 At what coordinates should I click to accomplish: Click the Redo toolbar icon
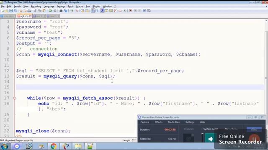pyautogui.click(x=55, y=11)
